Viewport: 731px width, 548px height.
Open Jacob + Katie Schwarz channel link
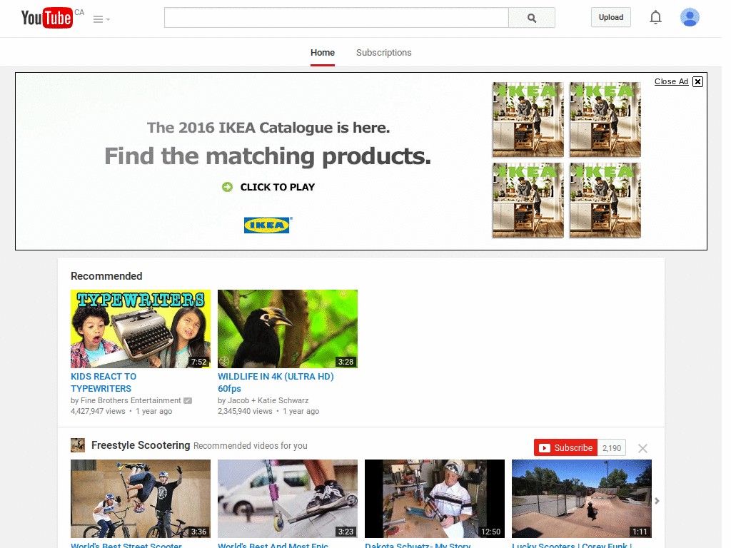(268, 400)
